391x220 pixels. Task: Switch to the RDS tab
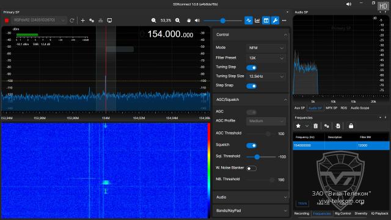pyautogui.click(x=344, y=108)
